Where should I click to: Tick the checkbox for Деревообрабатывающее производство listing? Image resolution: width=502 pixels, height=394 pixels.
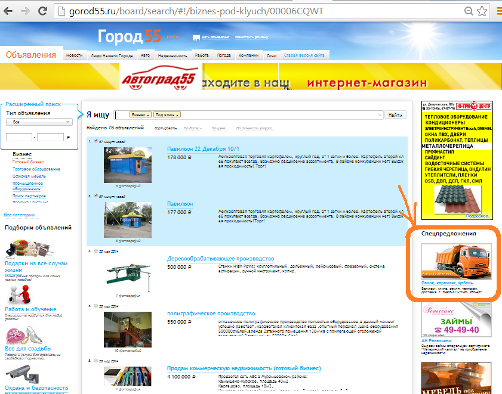(96, 251)
